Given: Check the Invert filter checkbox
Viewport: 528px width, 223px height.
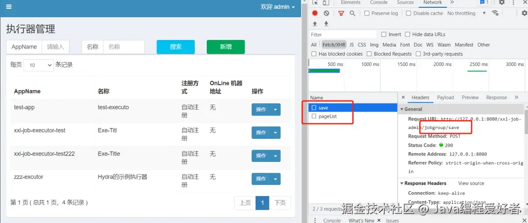Looking at the screenshot, I should 384,34.
